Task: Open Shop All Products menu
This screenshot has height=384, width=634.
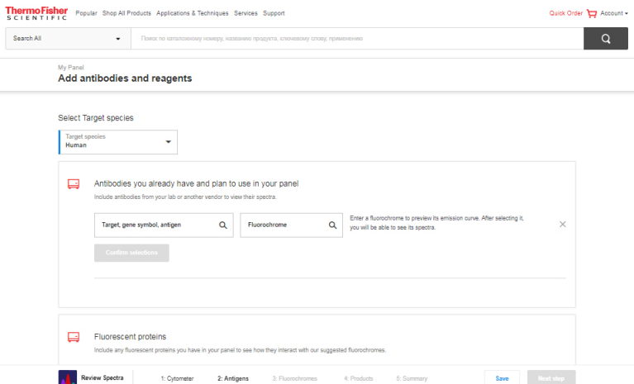Action: (x=126, y=13)
